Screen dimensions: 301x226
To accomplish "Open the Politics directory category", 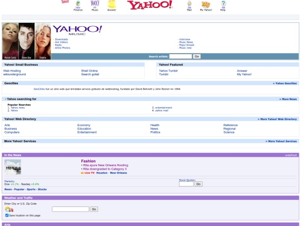I will (156, 132).
